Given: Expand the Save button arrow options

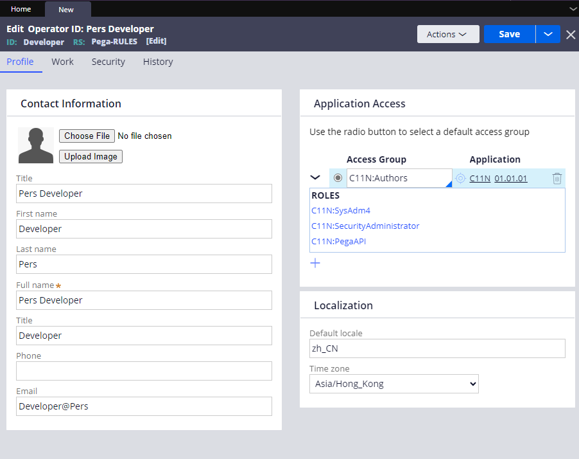Looking at the screenshot, I should tap(548, 34).
